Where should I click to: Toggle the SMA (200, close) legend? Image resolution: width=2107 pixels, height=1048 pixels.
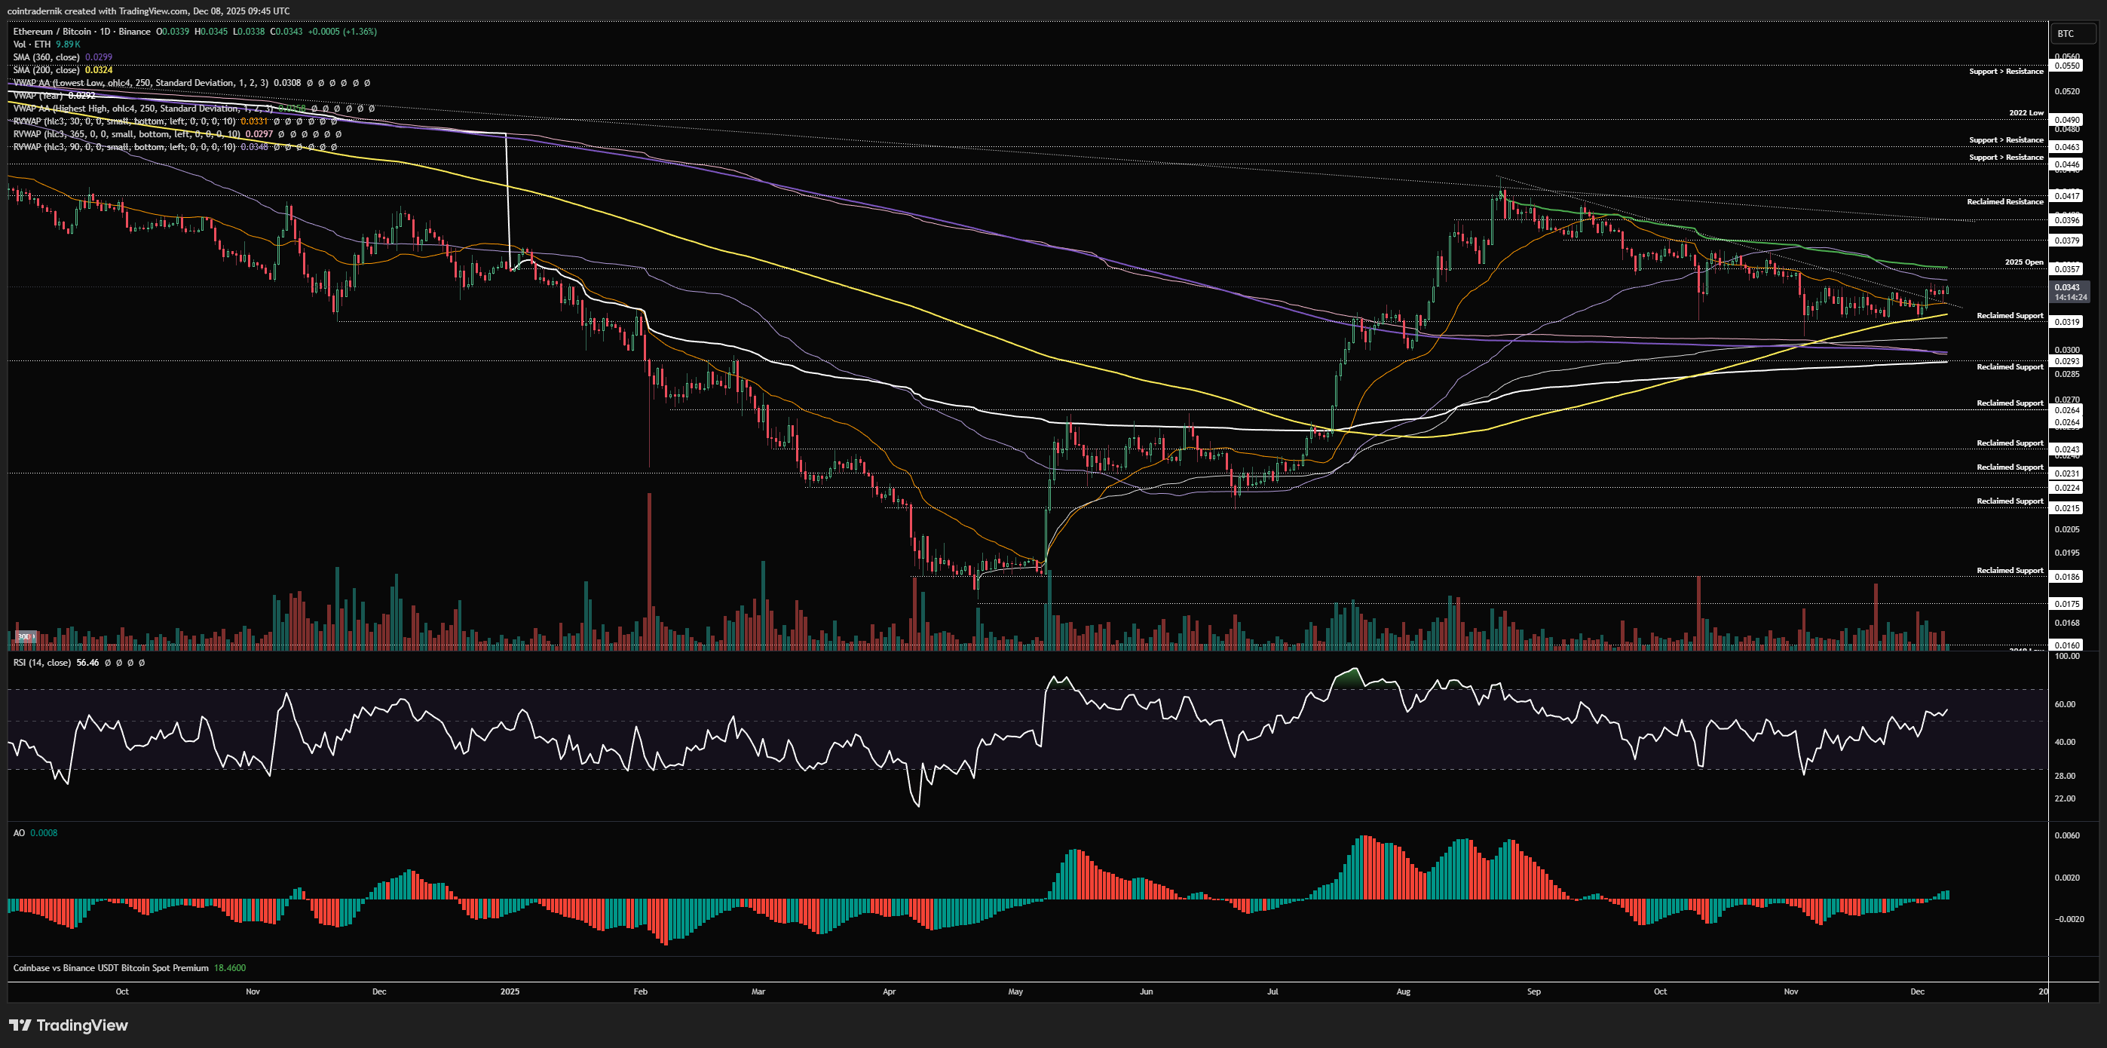pyautogui.click(x=46, y=70)
